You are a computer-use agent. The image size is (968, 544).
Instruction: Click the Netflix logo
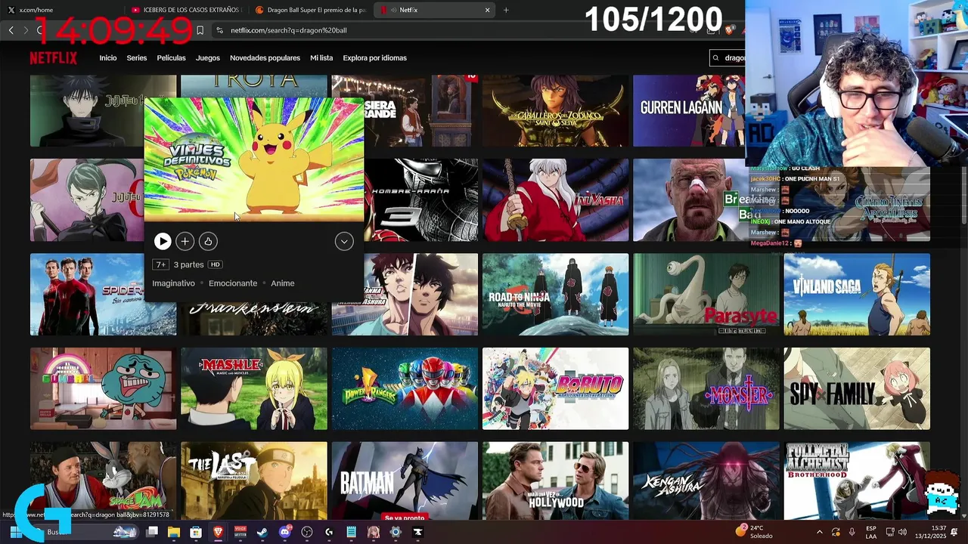[53, 58]
